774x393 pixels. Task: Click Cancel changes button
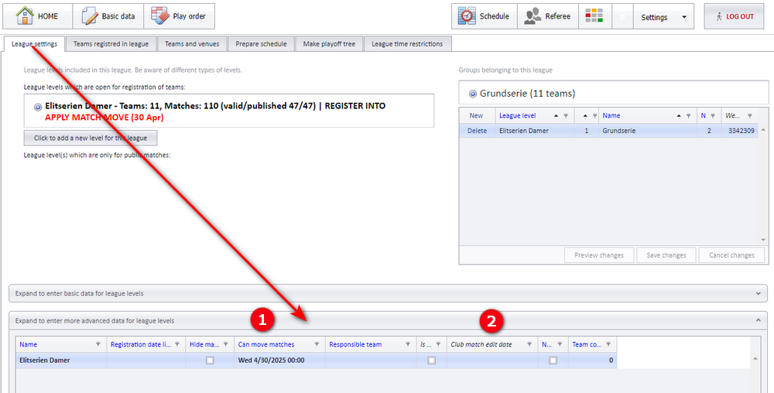point(731,255)
